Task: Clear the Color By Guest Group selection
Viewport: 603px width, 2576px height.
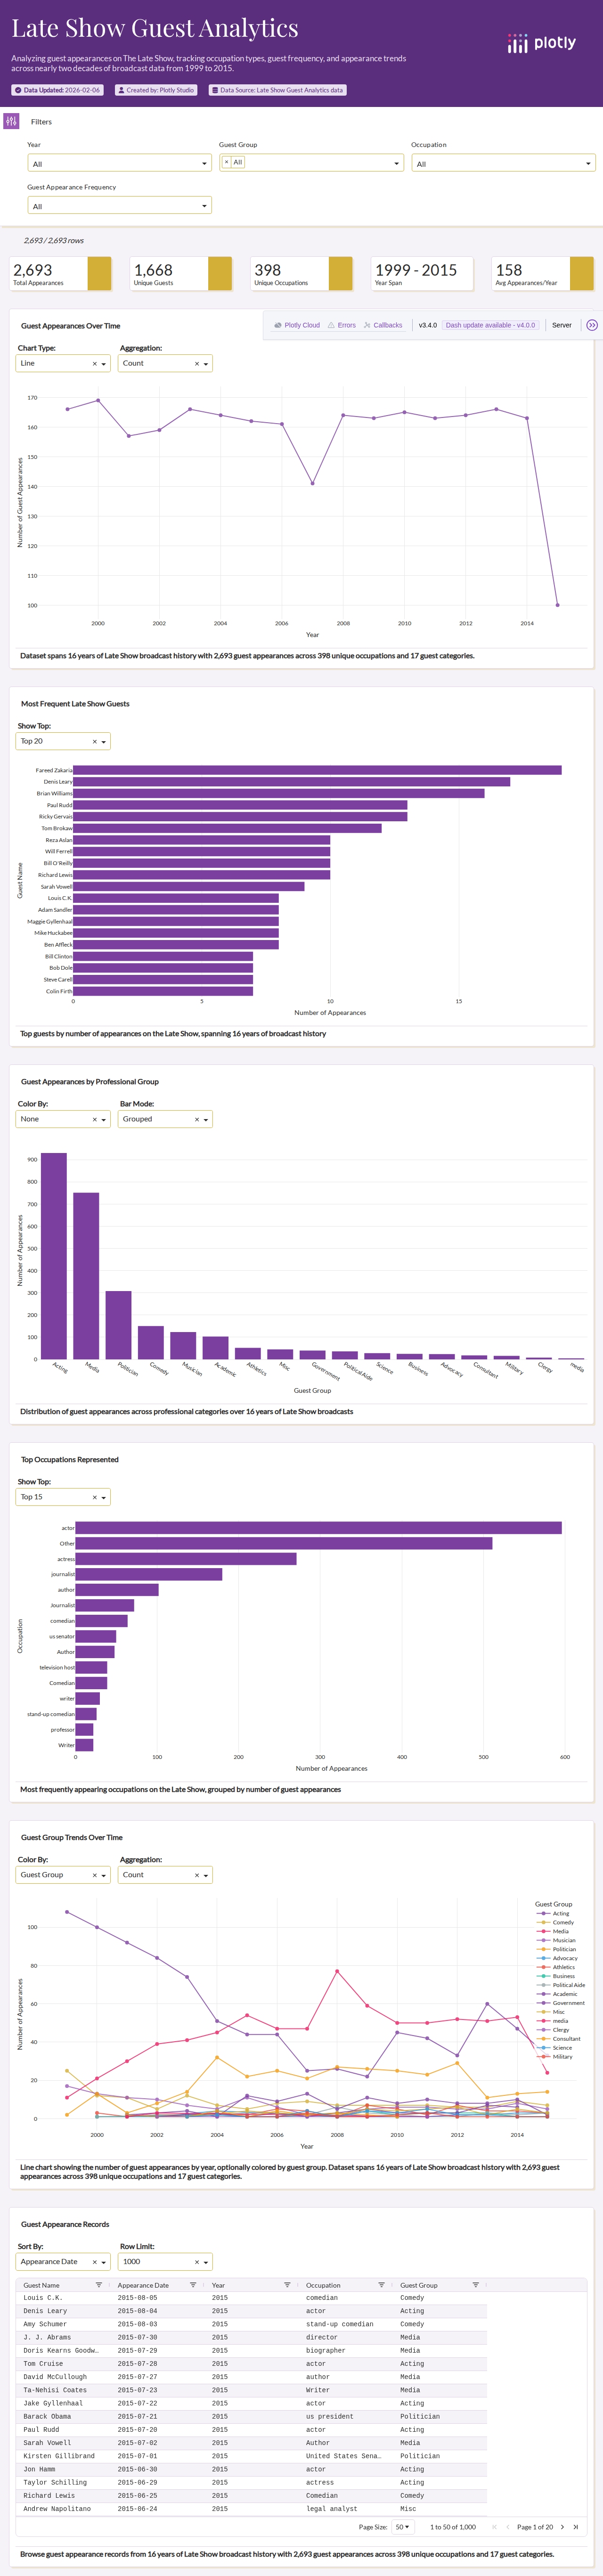Action: pos(94,1875)
